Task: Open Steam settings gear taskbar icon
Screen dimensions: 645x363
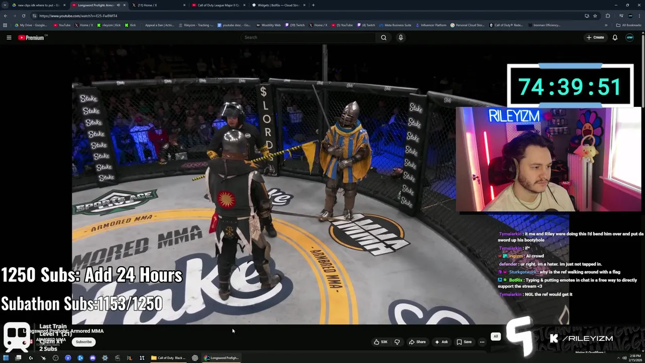Action: pos(105,358)
